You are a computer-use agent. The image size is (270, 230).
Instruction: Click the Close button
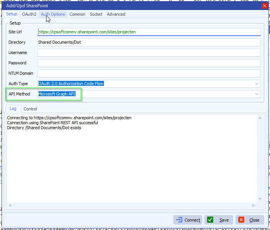pos(250,220)
